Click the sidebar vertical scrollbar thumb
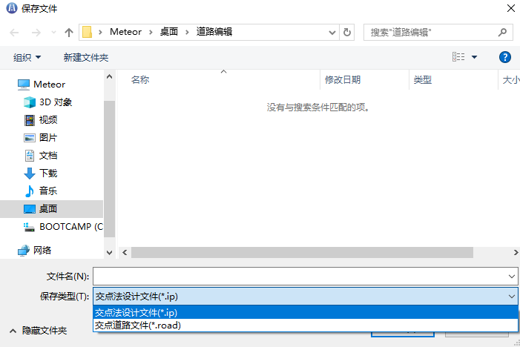 [x=109, y=169]
